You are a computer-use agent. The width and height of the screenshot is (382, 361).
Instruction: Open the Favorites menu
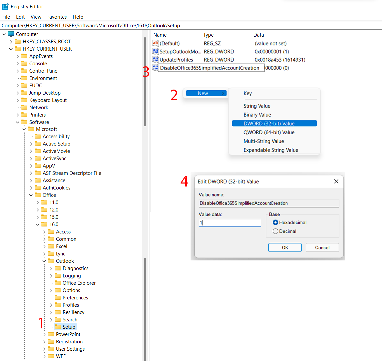[x=57, y=17]
